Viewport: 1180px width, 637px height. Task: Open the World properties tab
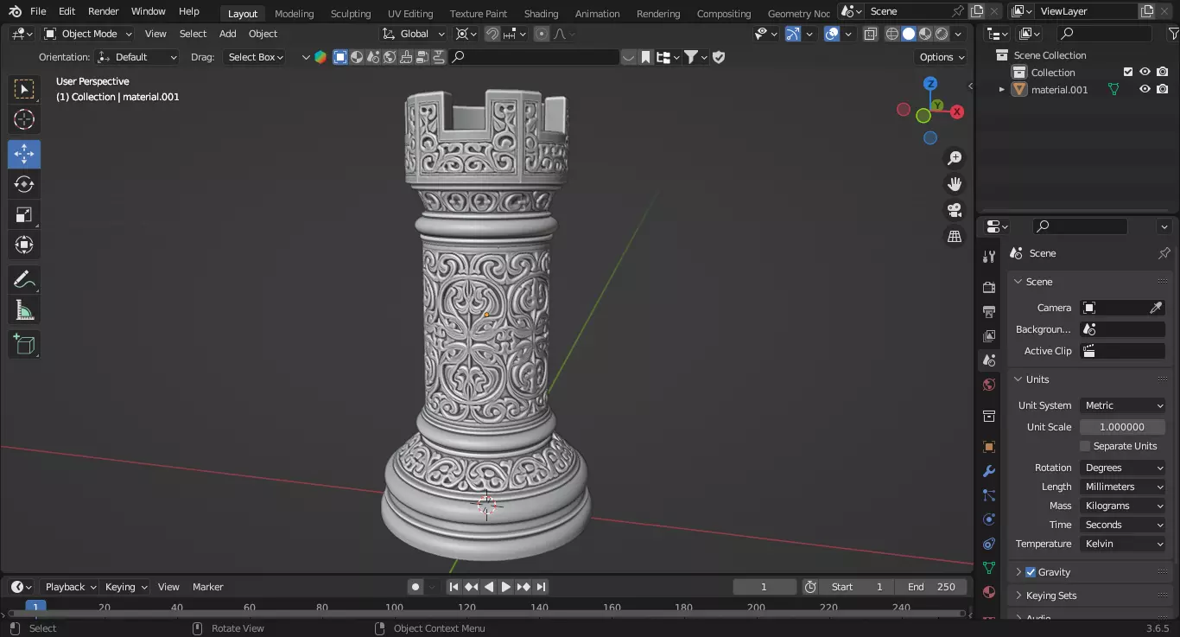tap(989, 385)
